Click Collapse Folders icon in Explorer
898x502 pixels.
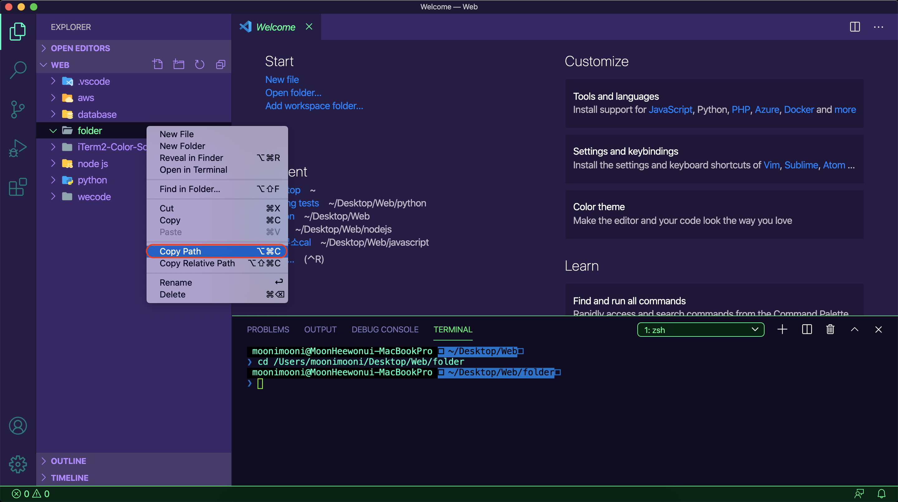[221, 65]
